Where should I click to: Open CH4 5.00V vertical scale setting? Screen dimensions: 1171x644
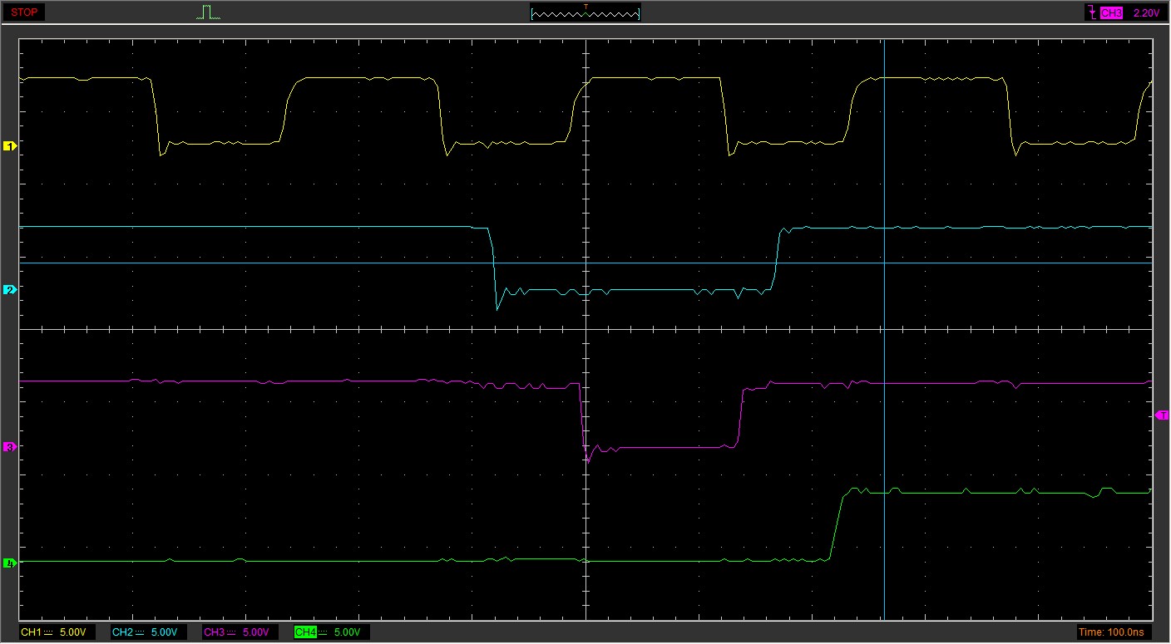click(347, 632)
